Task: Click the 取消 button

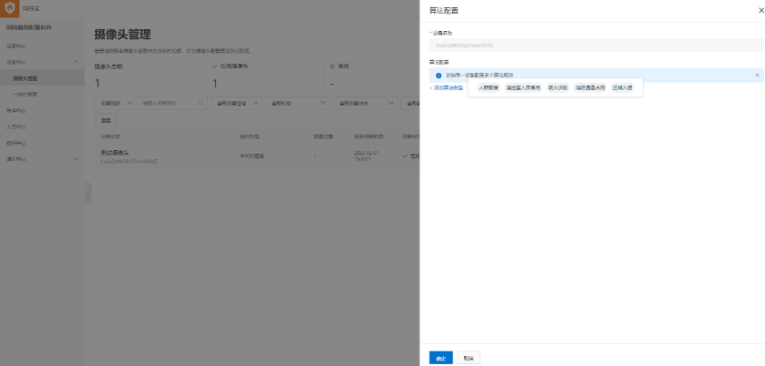Action: 467,358
